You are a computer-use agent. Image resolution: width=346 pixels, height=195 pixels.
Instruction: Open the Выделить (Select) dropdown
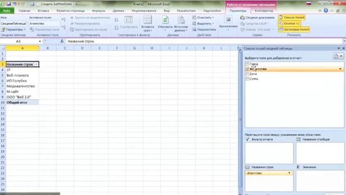[x=203, y=23]
